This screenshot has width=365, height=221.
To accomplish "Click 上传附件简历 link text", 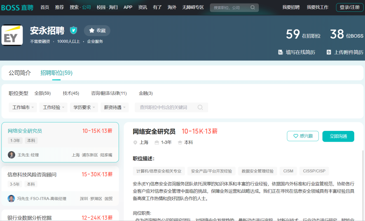I will (x=349, y=52).
